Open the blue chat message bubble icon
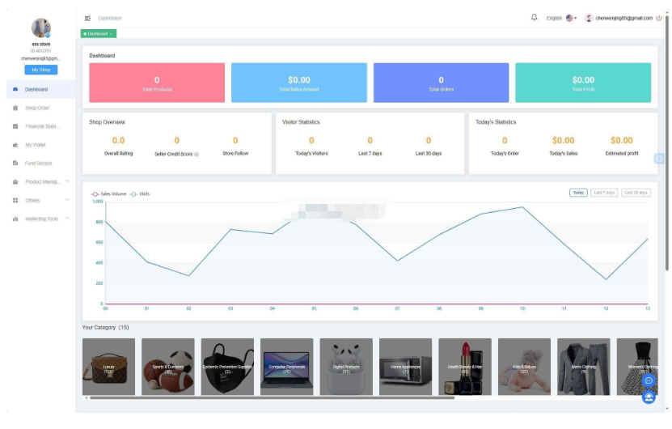Viewport: 672px width, 429px height. click(649, 380)
